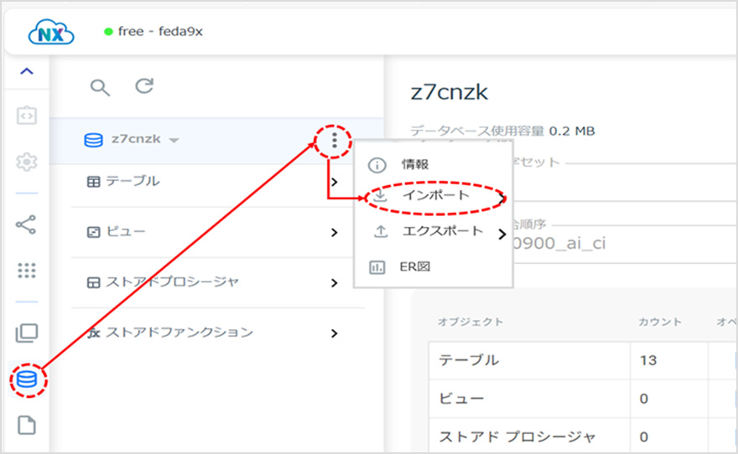Screen dimensions: 738x454
Task: Select ストアドプロシージャ in the object tree
Action: click(x=172, y=282)
